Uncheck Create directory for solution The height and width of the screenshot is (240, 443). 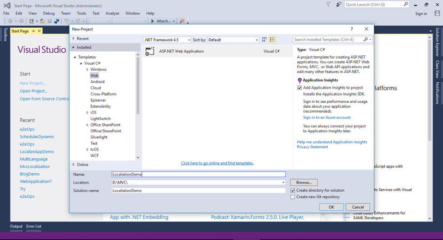point(293,190)
